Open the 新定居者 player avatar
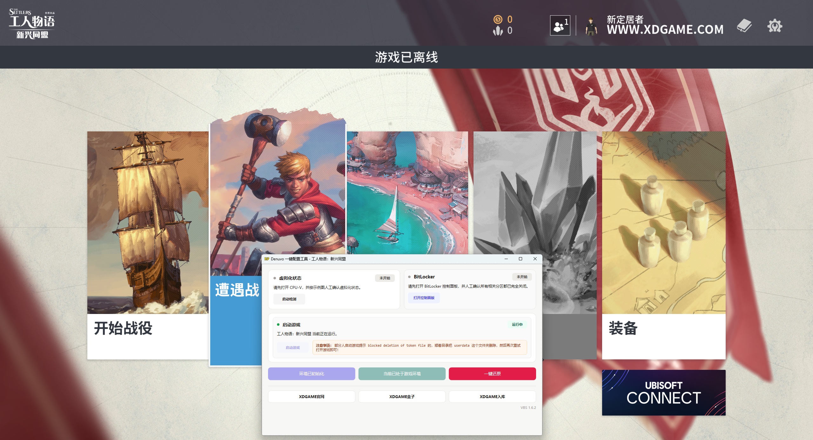Screen dimensions: 813x440 click(591, 26)
